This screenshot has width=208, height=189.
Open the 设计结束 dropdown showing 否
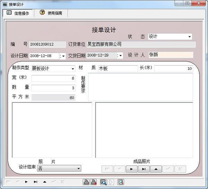point(79,169)
